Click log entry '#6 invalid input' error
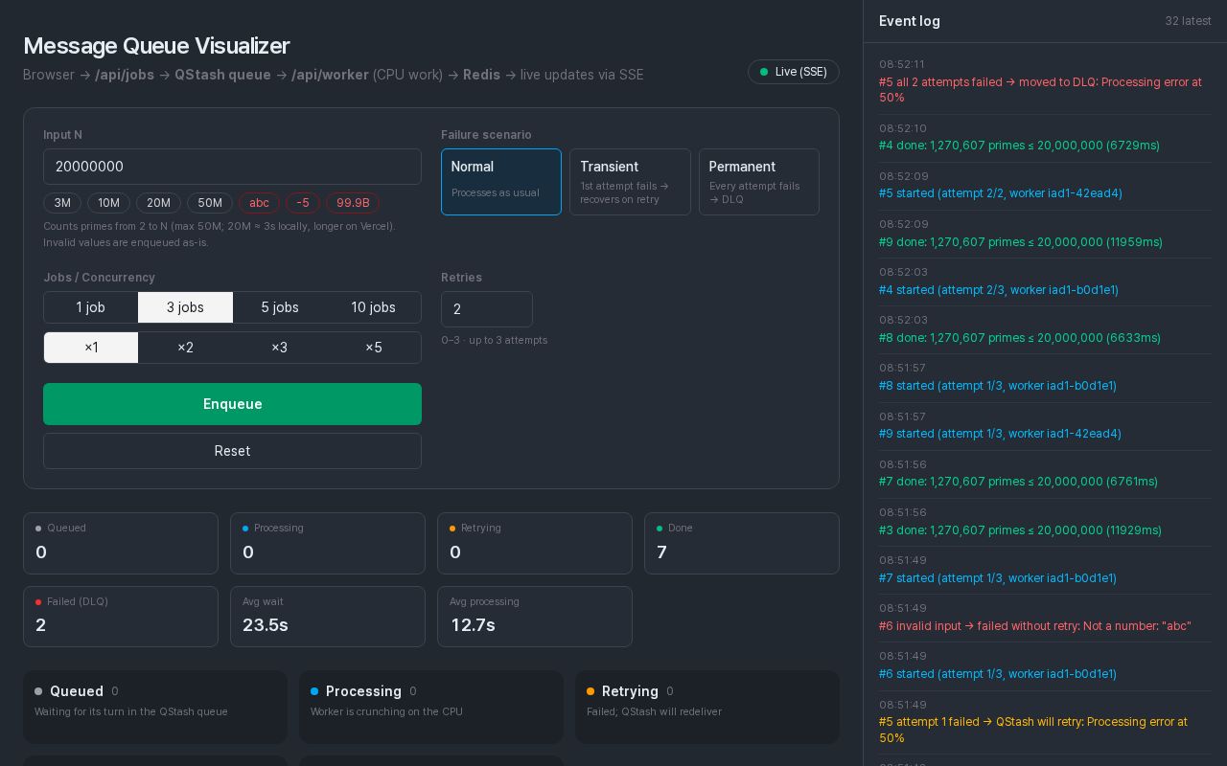The width and height of the screenshot is (1227, 766). (x=1045, y=618)
